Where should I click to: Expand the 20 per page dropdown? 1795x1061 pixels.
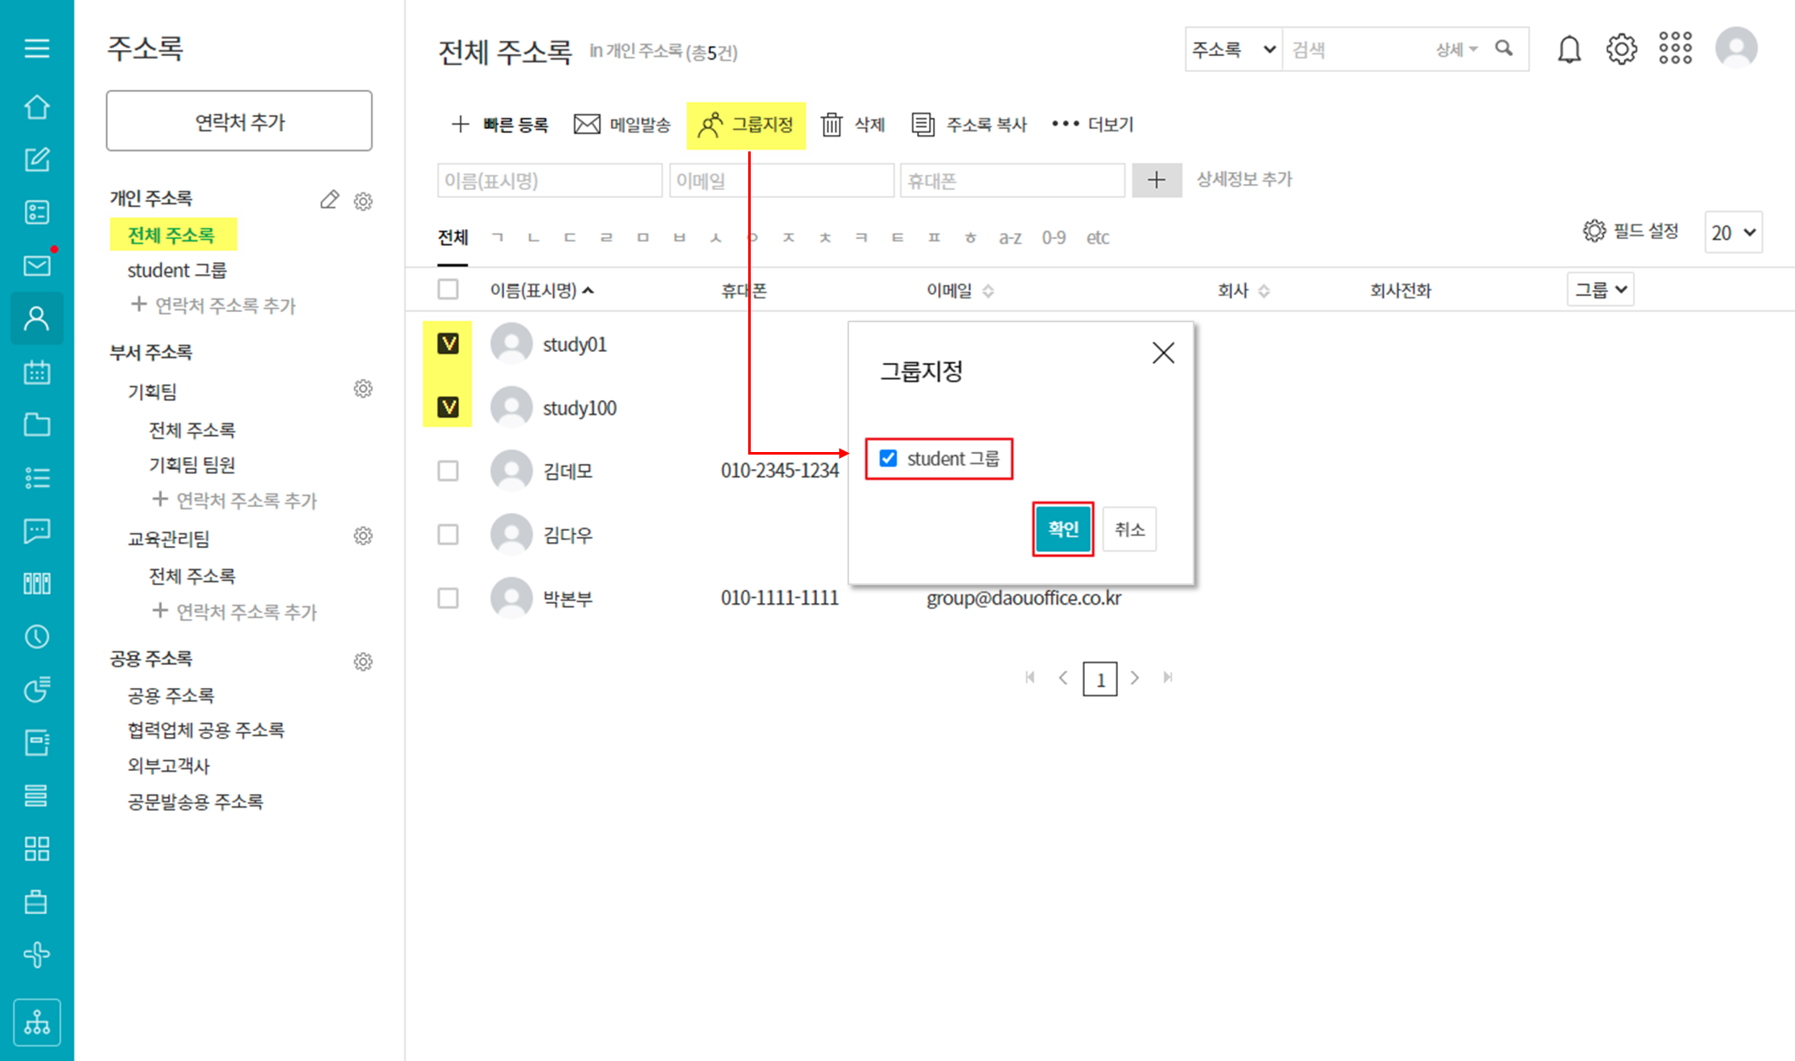click(x=1732, y=232)
